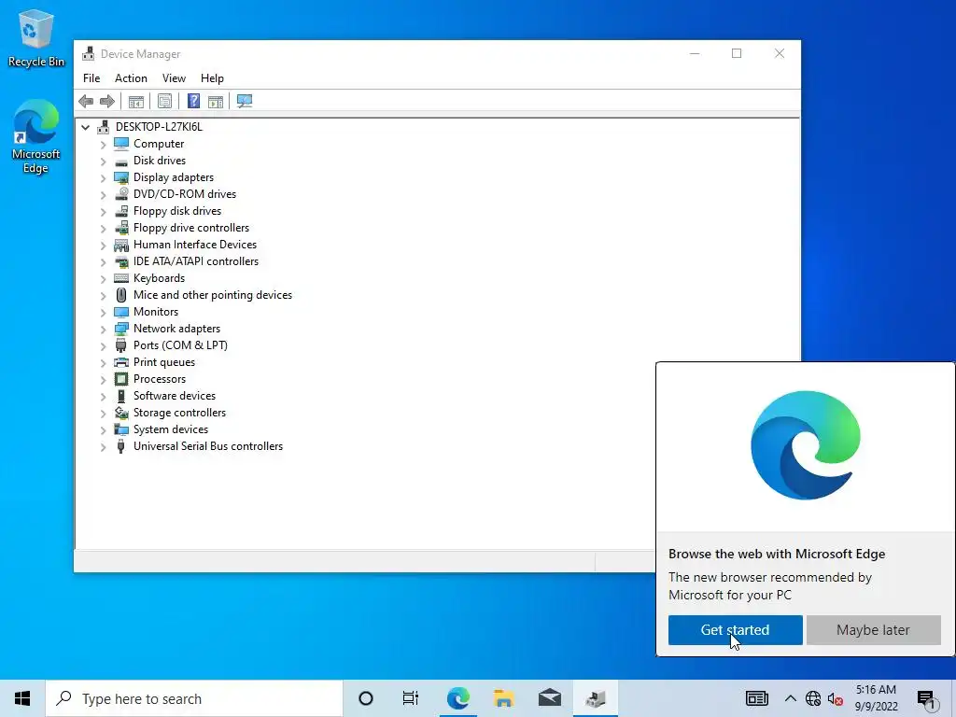Image resolution: width=956 pixels, height=717 pixels.
Task: Select the Ports (COM & LPT) icon
Action: [121, 345]
